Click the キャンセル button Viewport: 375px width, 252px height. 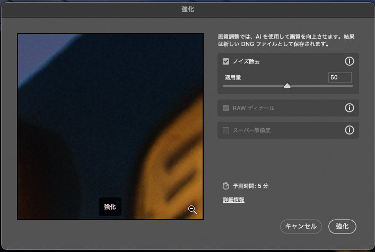(301, 227)
